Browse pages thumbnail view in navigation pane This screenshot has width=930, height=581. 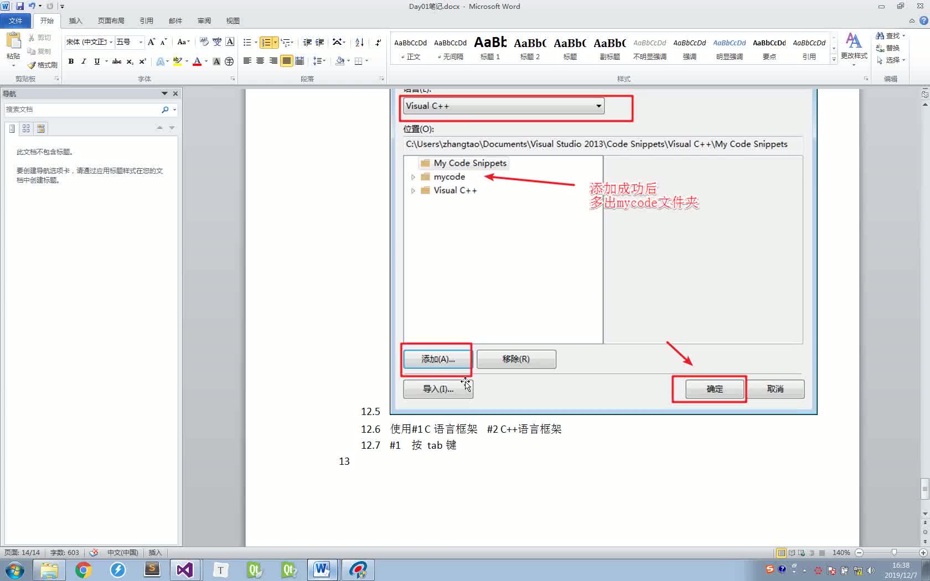[26, 128]
